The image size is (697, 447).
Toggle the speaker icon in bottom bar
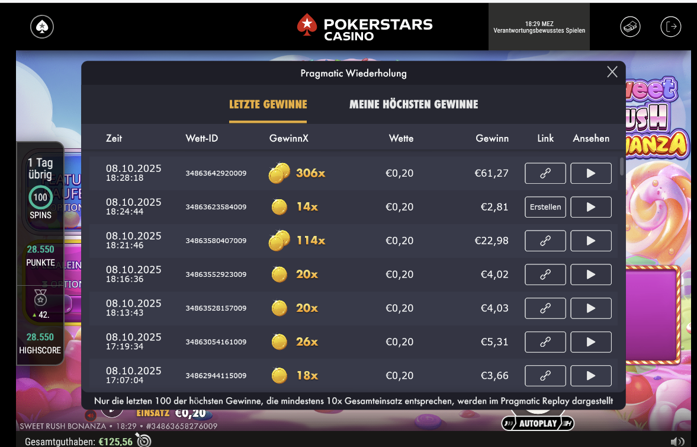pyautogui.click(x=677, y=441)
